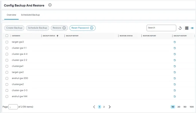196x113 pixels.
Task: Open backup history for target-gw2
Action: coord(175,72)
